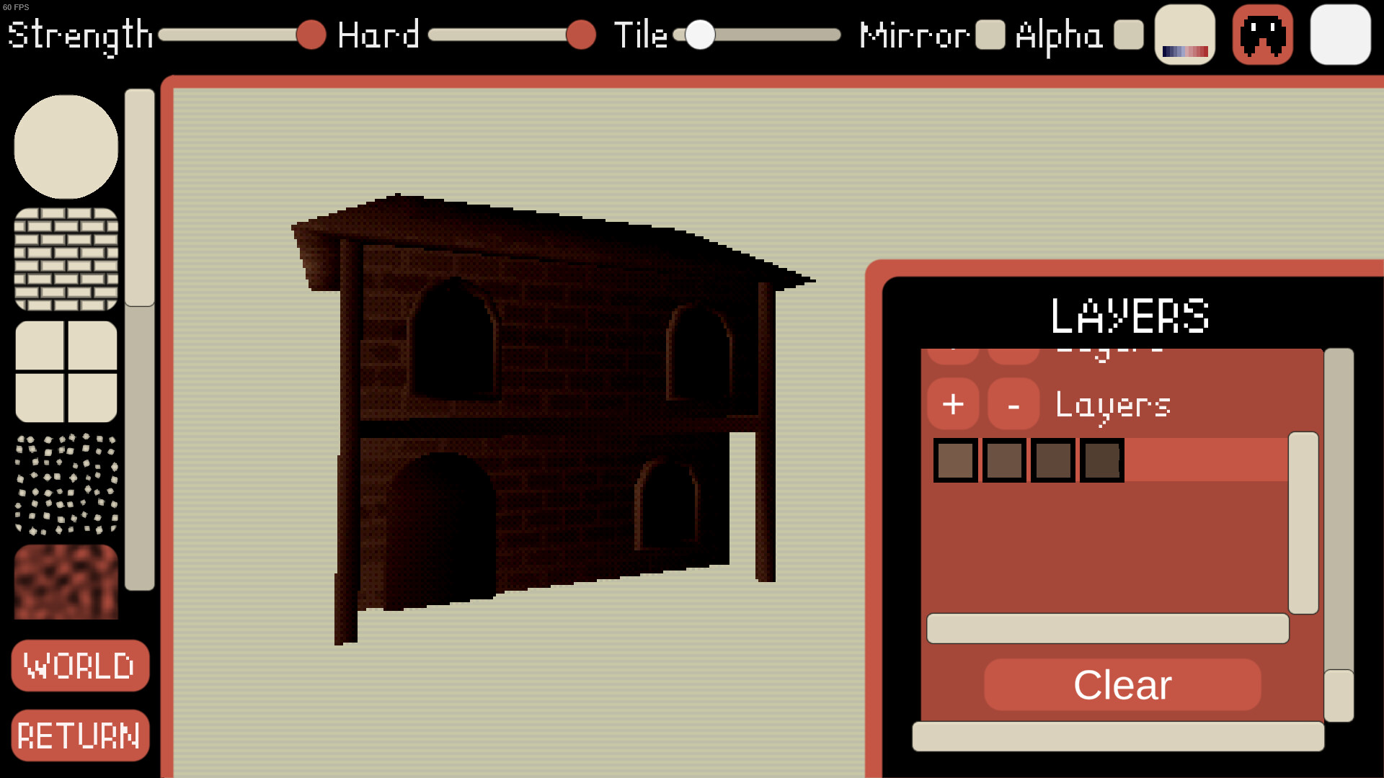Select the white color swatch icon
The height and width of the screenshot is (778, 1384).
point(1339,35)
